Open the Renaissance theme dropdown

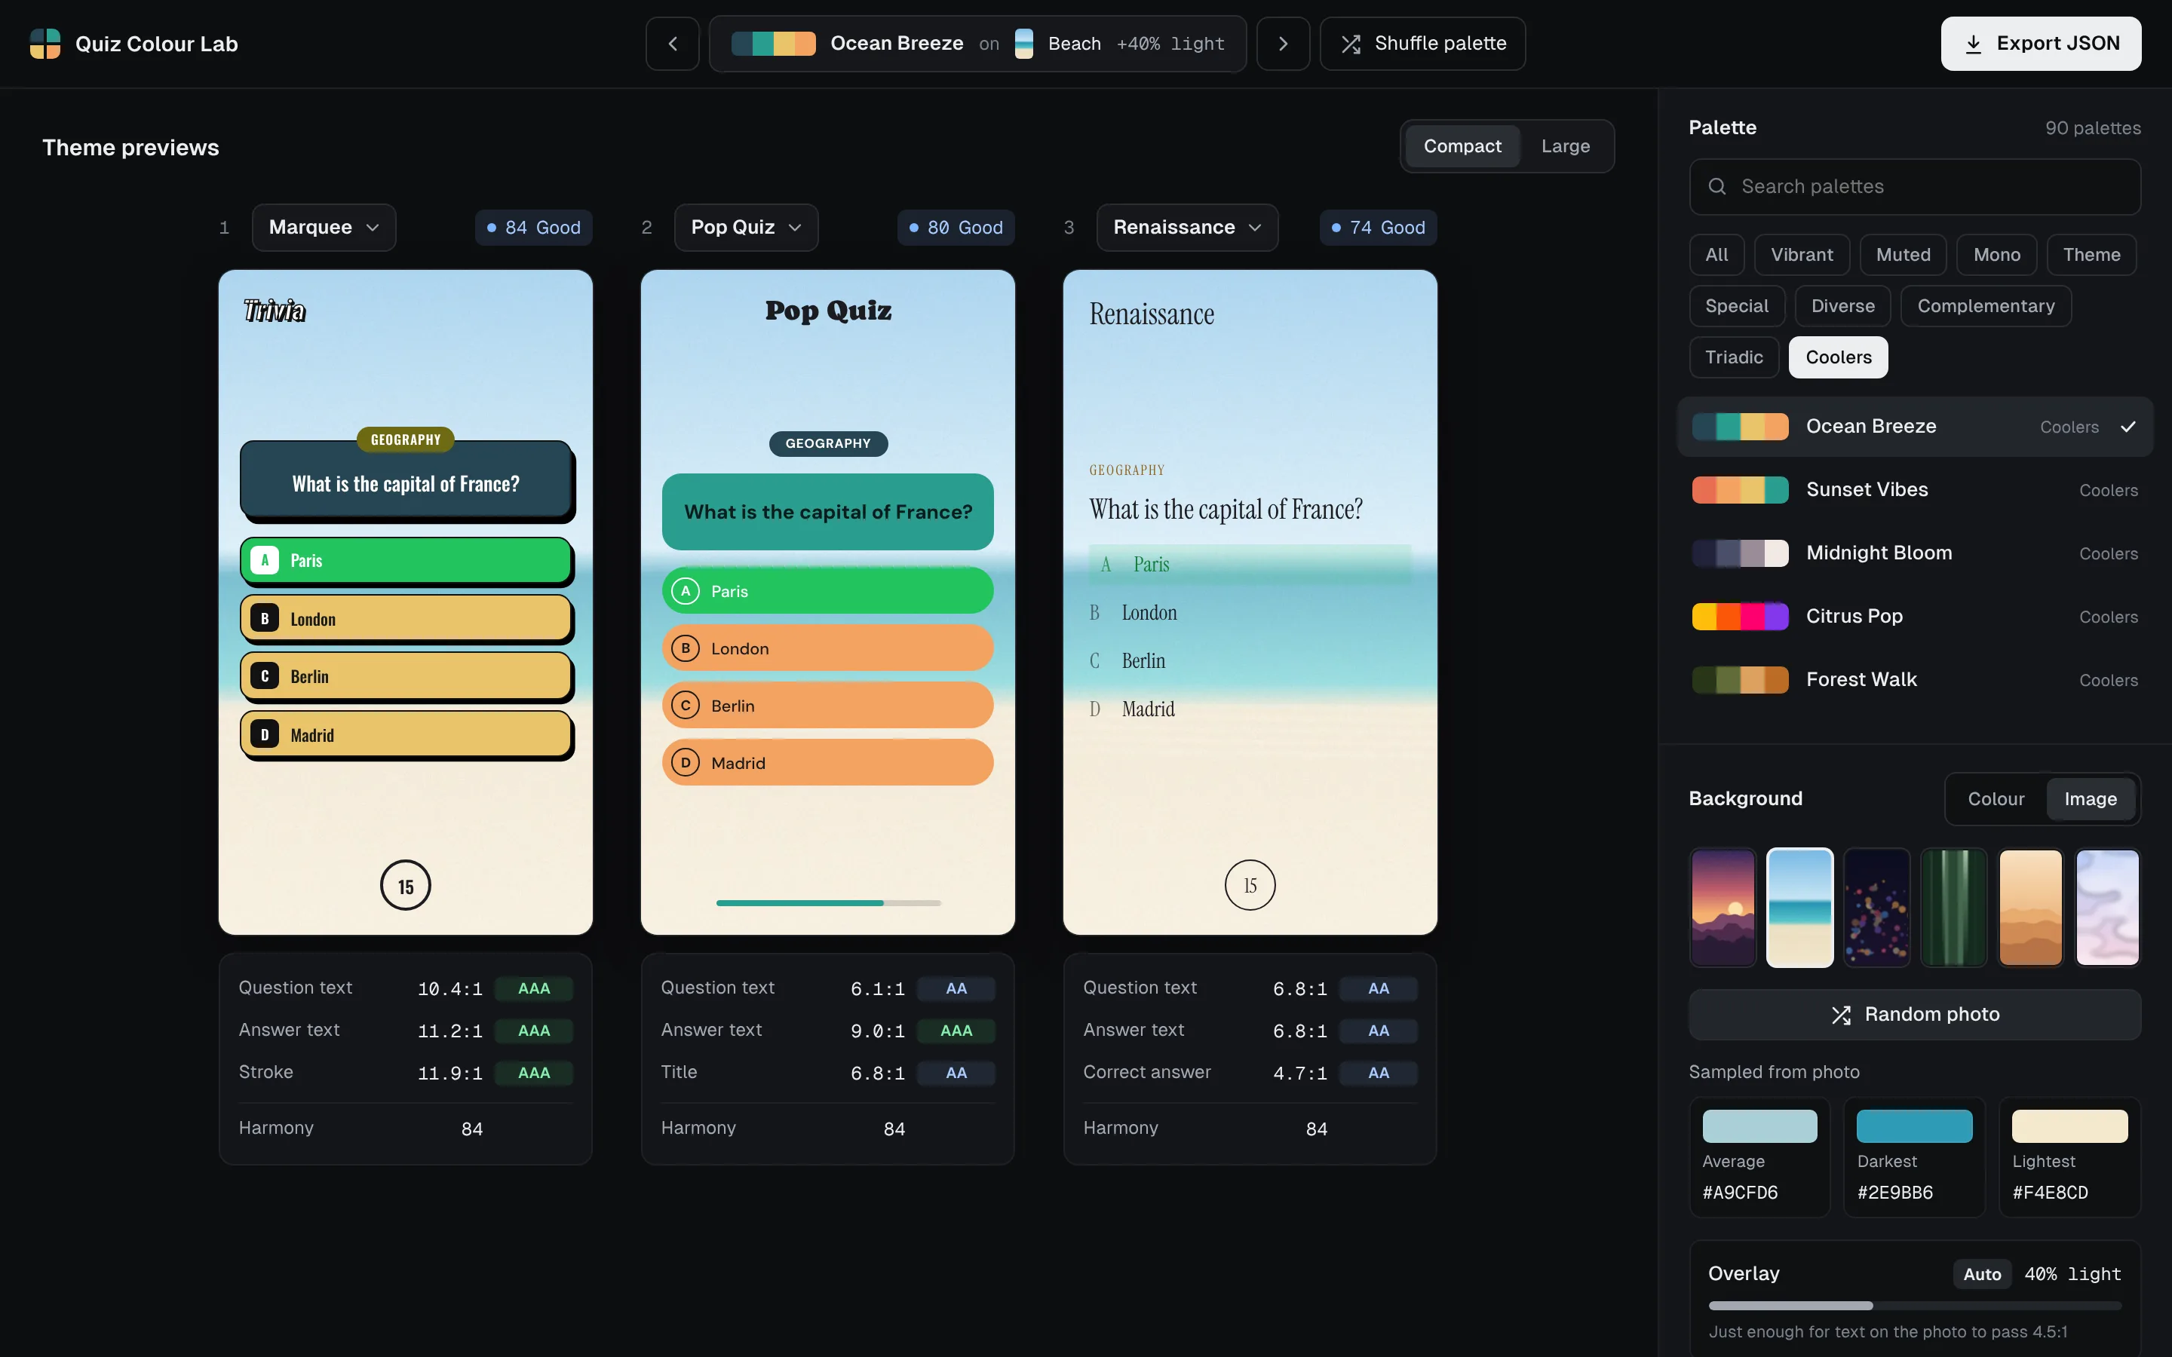pos(1187,227)
